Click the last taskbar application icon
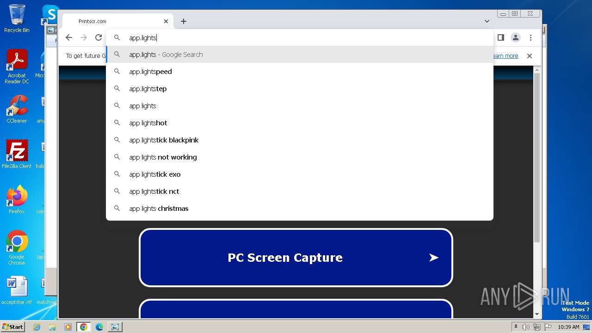 (115, 327)
